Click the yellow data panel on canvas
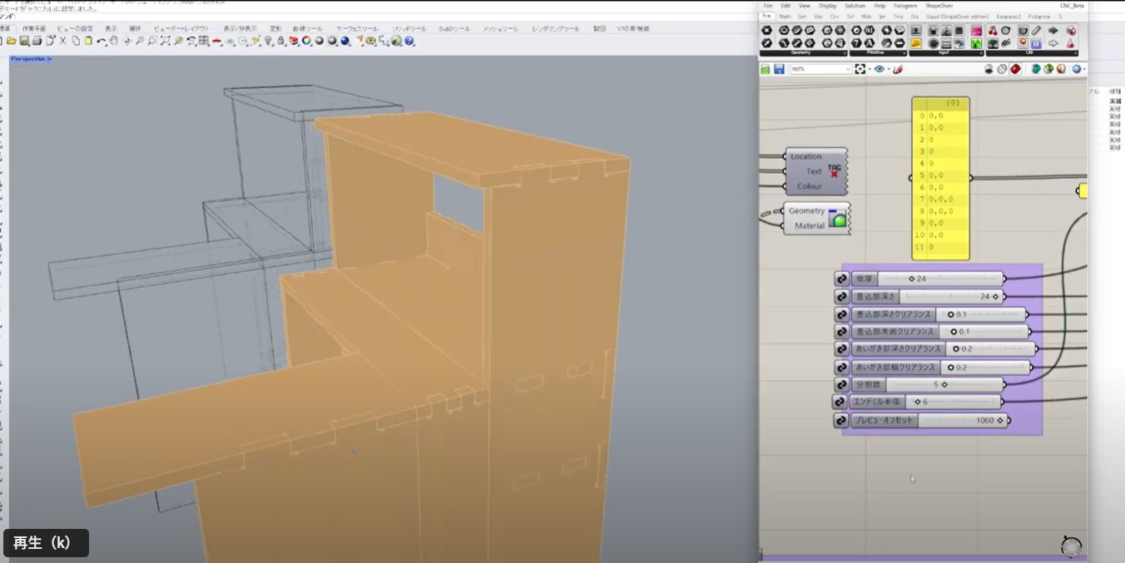This screenshot has width=1125, height=563. point(940,179)
